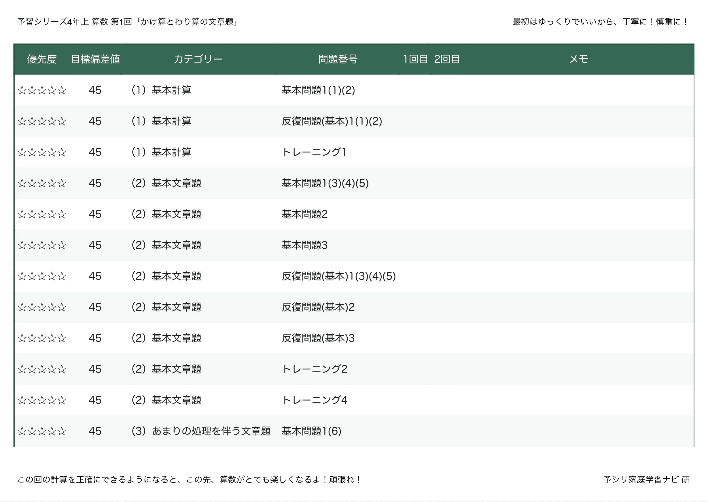Click the 45 value in the トレーニング4 row
This screenshot has width=708, height=502.
95,400
